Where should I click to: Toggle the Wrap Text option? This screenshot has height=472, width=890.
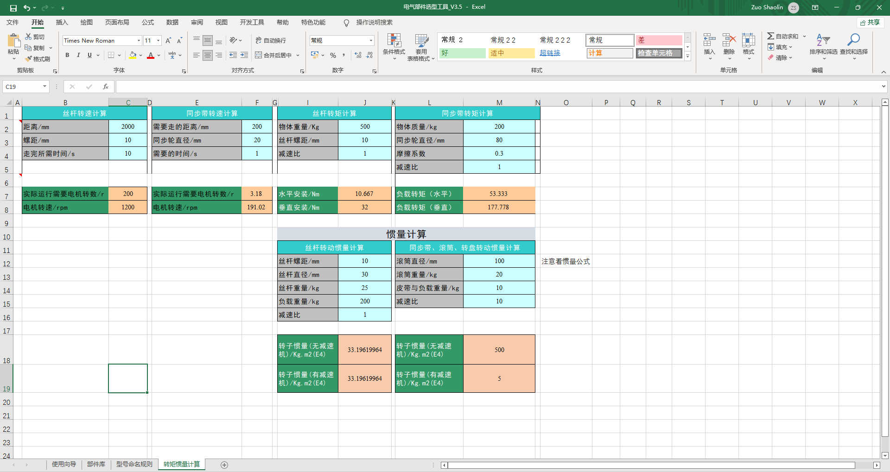pos(271,41)
